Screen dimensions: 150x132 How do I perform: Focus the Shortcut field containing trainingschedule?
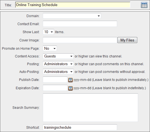tap(80, 127)
